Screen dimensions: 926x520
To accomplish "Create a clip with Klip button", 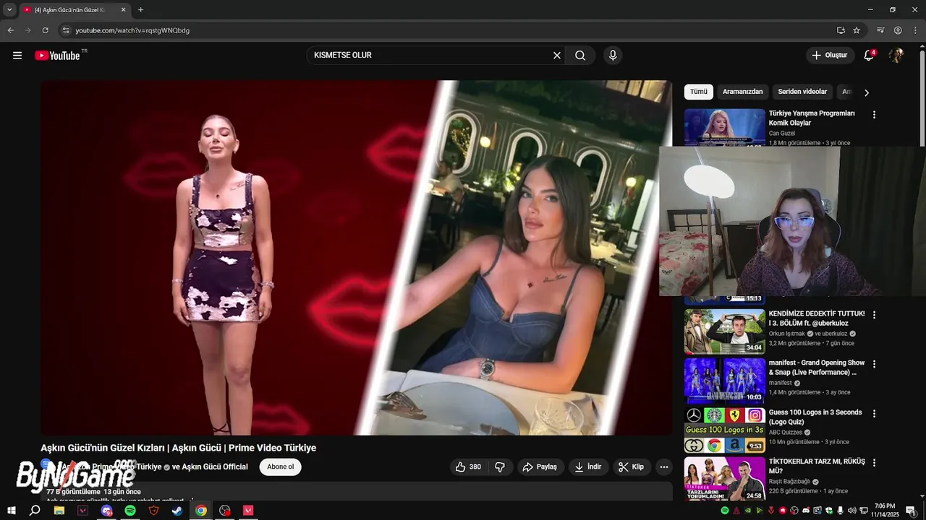I will [632, 467].
